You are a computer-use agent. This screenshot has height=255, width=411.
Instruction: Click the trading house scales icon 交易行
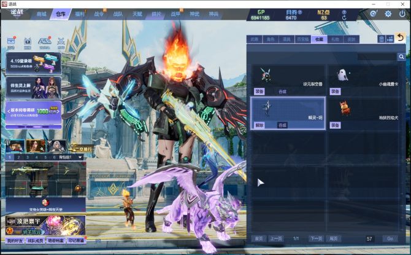[81, 148]
